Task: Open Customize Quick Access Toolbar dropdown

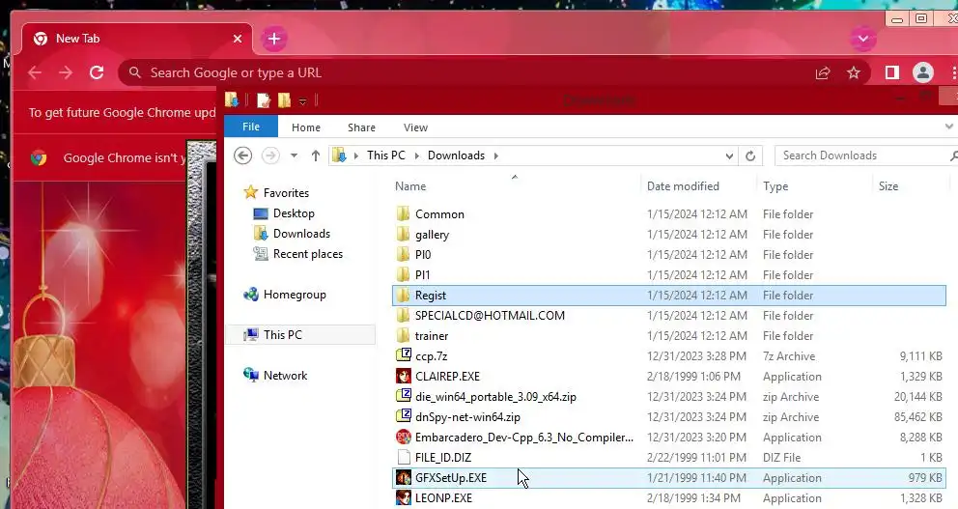Action: (302, 101)
